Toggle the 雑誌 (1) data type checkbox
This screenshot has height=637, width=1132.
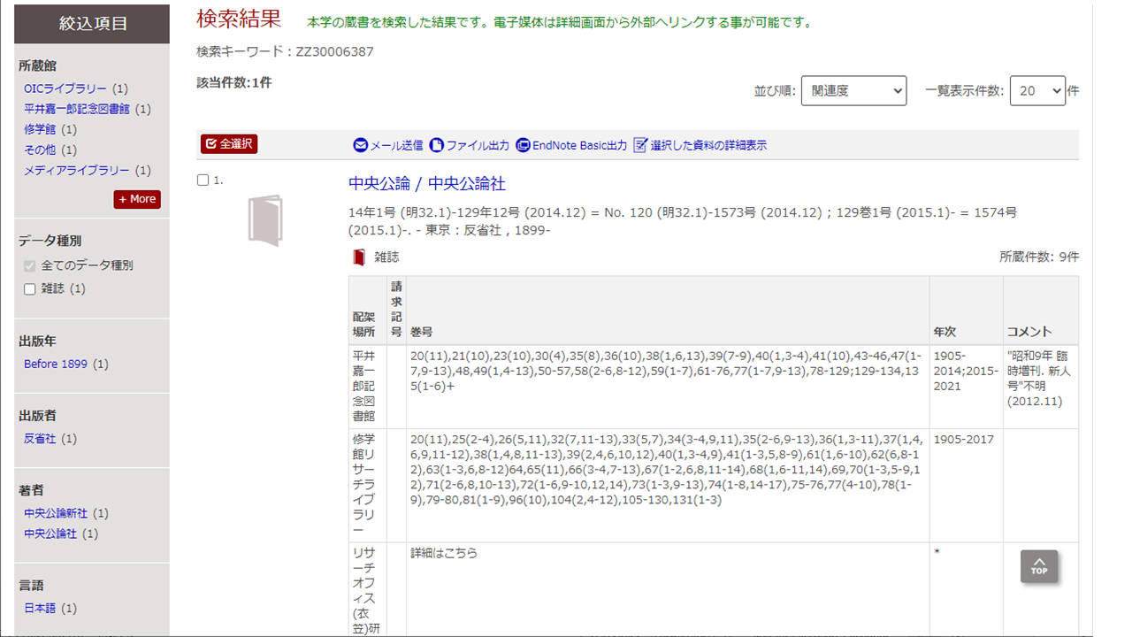coord(30,289)
